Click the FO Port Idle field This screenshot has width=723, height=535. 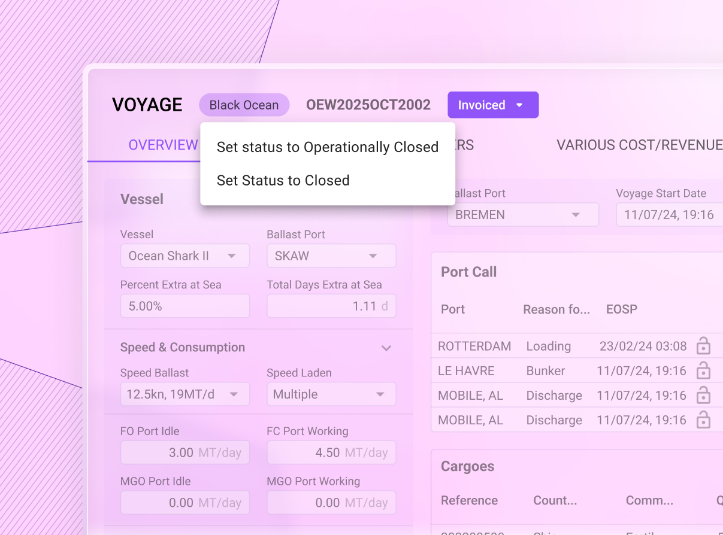click(x=185, y=452)
